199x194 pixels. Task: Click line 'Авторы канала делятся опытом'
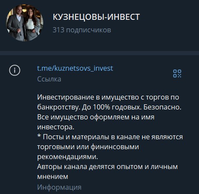pyautogui.click(x=107, y=167)
